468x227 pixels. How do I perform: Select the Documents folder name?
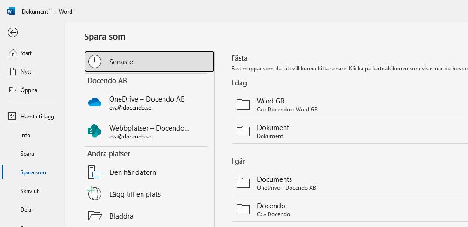click(274, 179)
